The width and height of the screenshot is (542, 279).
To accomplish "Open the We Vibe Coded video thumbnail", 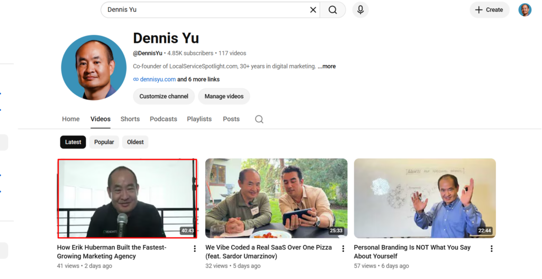I will click(276, 198).
